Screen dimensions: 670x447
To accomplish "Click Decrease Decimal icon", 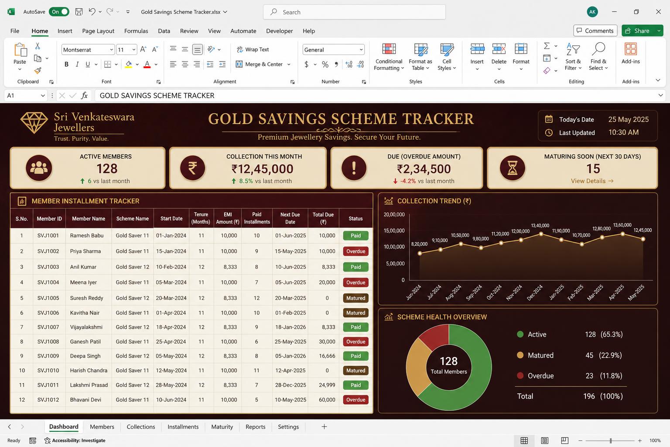I will 360,64.
